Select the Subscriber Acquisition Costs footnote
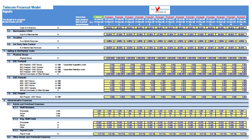This screenshot has width=252, height=140. (74, 65)
